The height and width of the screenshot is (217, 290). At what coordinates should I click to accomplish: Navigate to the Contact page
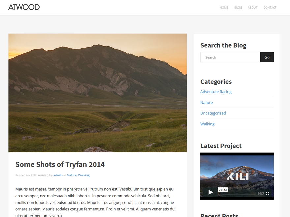[x=270, y=8]
